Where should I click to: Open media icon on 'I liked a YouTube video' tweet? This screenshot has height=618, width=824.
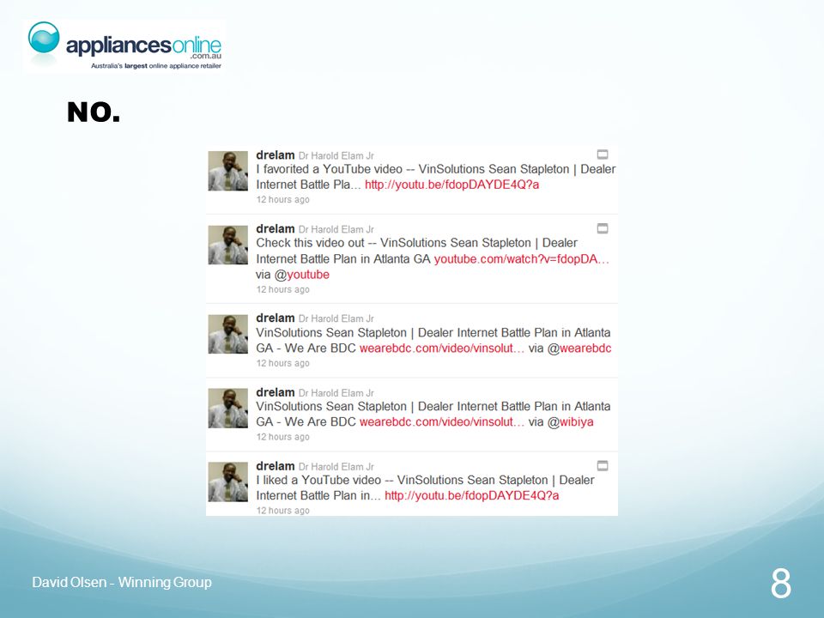[603, 465]
